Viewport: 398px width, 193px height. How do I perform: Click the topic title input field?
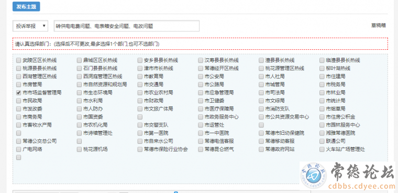coord(126,26)
